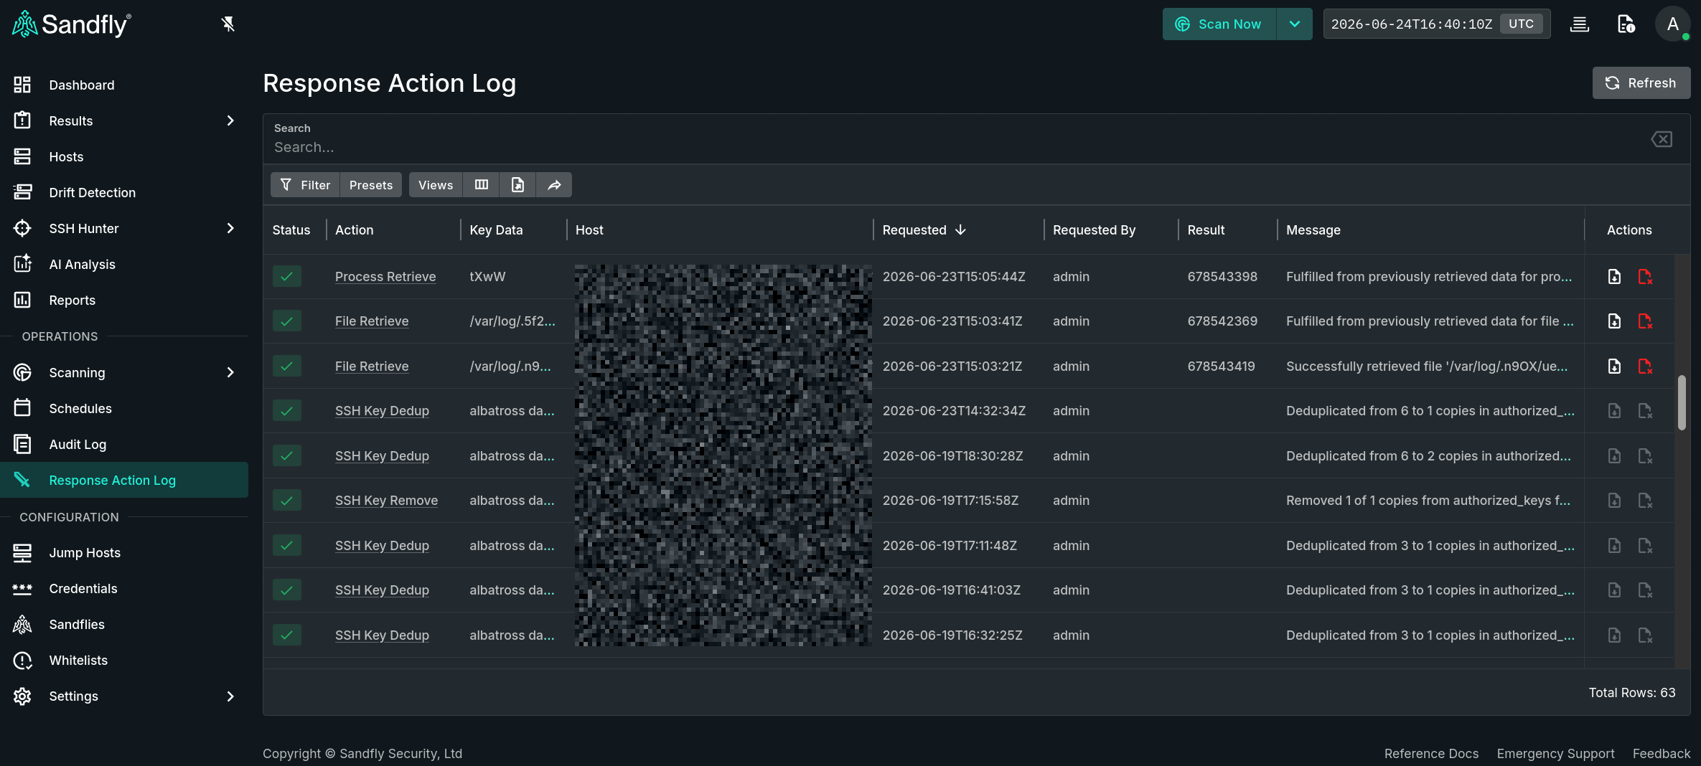Expand the Results submenu chevron
This screenshot has height=766, width=1701.
coord(230,120)
